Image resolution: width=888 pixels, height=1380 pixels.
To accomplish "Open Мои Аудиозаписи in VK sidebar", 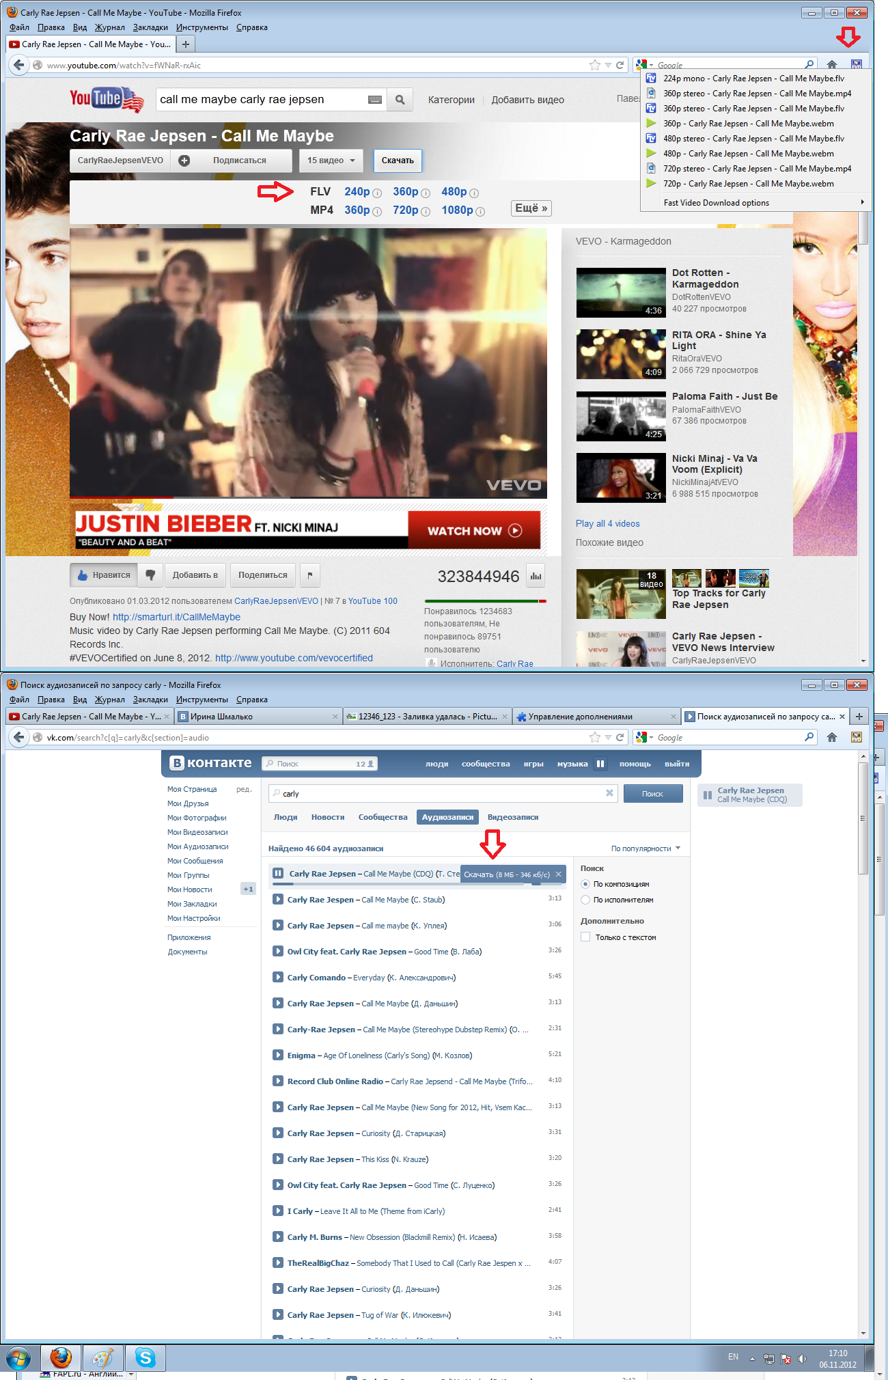I will pos(198,846).
